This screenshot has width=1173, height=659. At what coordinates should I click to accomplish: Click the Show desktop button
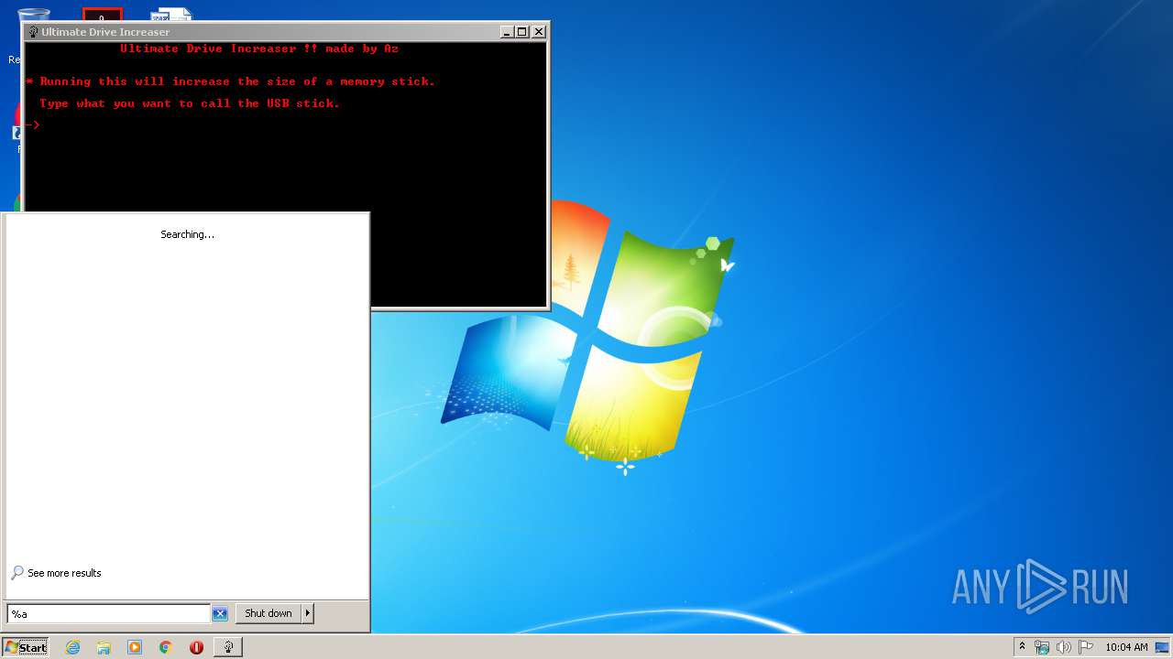click(x=1163, y=647)
